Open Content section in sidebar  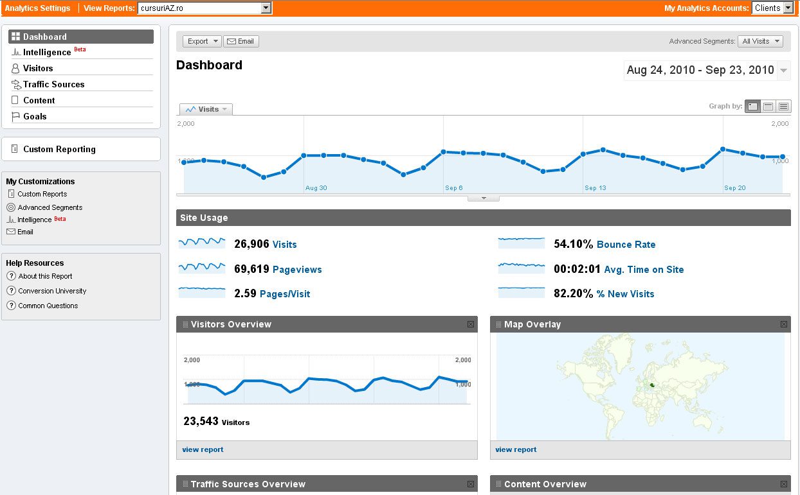(39, 100)
